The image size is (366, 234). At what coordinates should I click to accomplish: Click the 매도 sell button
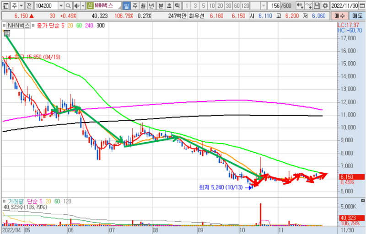[x=357, y=16]
